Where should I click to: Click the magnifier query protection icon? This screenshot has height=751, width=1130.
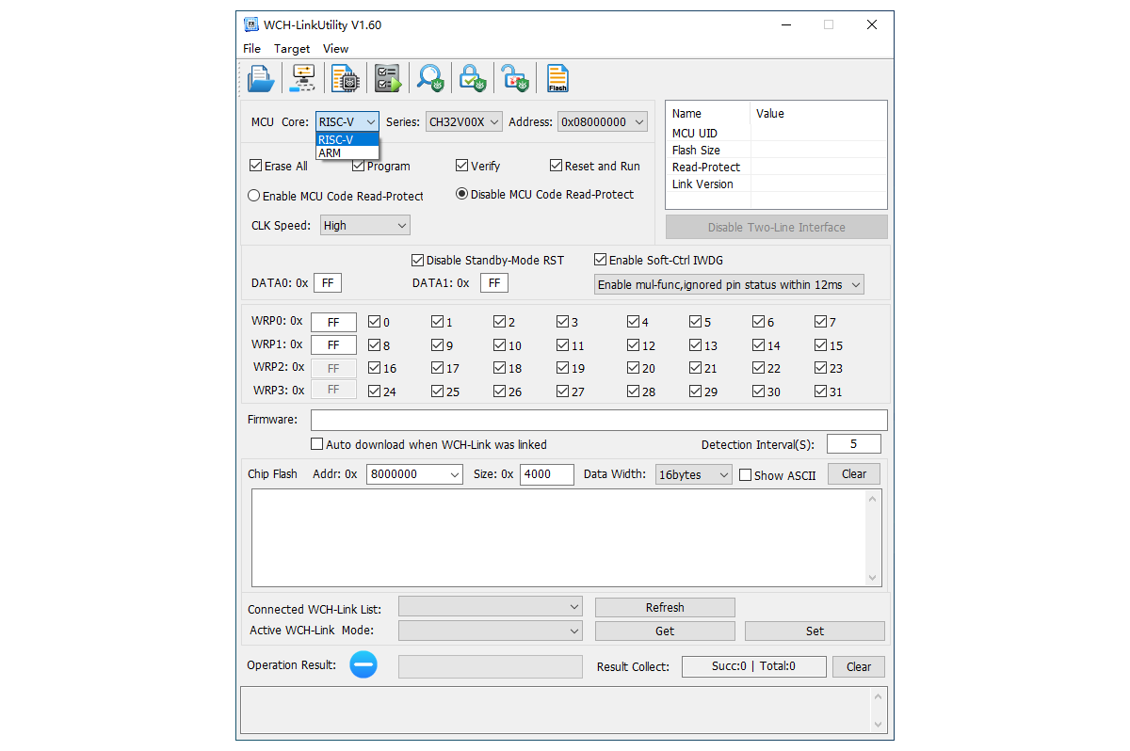coord(431,78)
